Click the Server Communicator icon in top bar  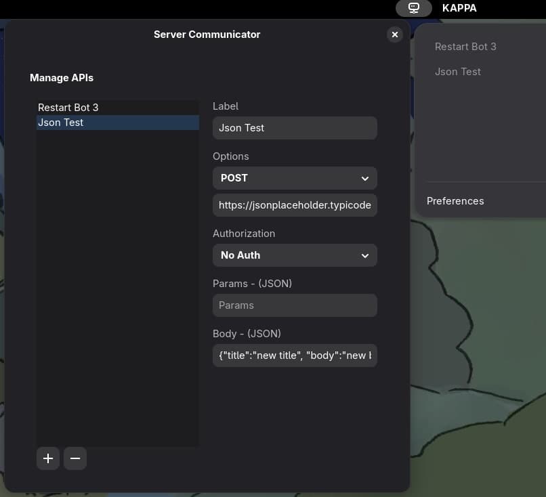click(414, 8)
